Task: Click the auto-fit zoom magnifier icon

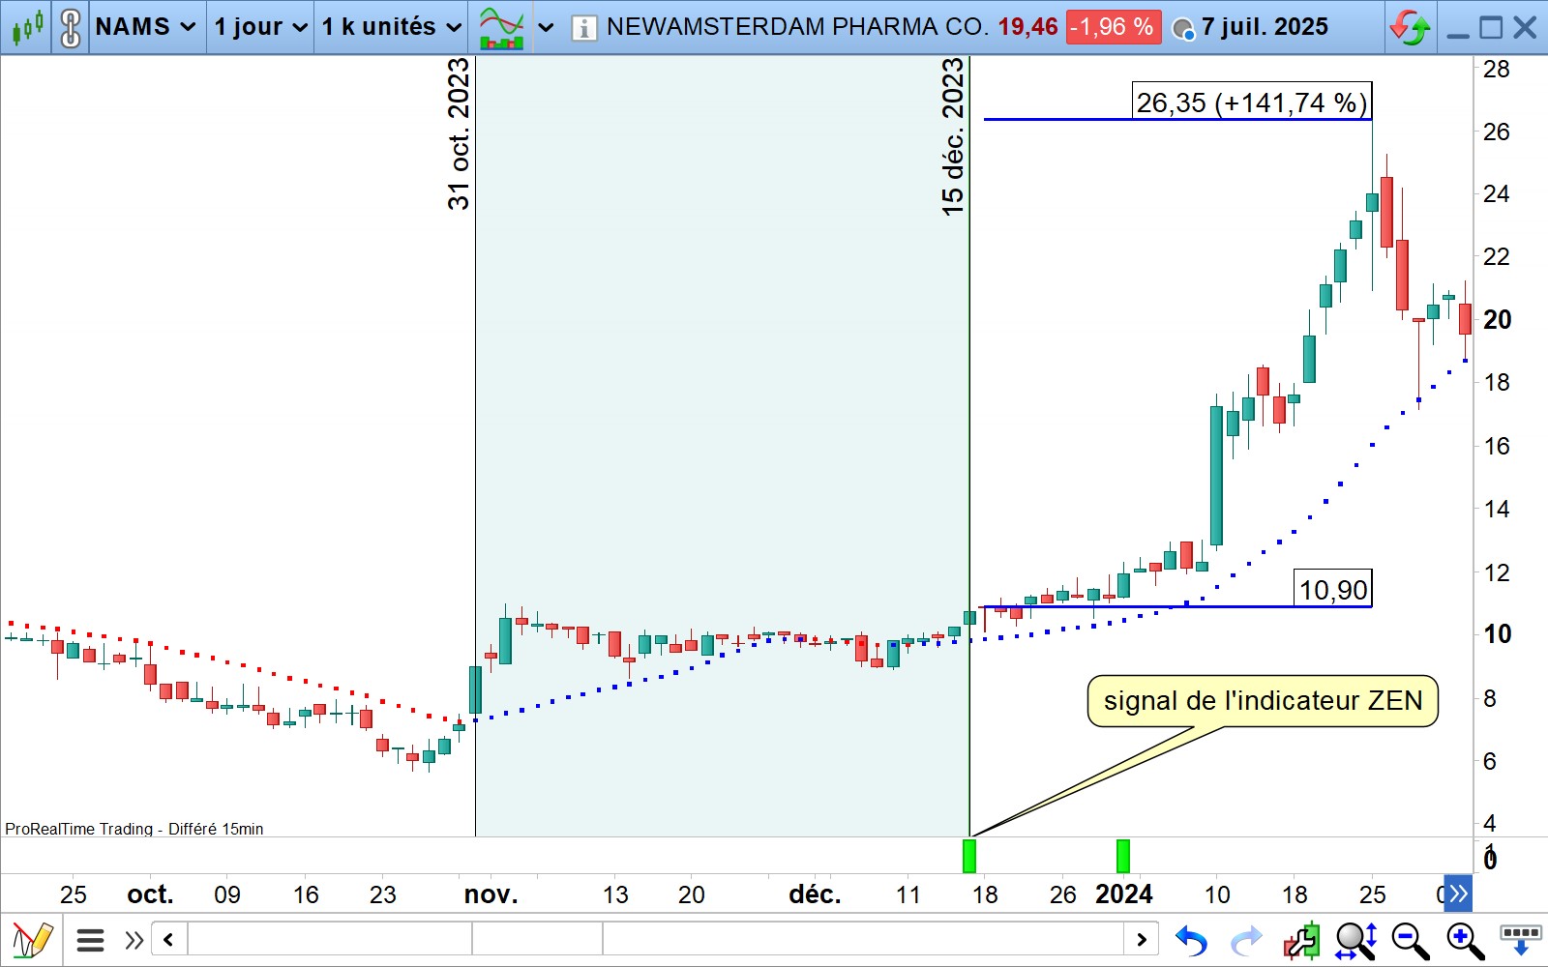Action: coord(1355,940)
